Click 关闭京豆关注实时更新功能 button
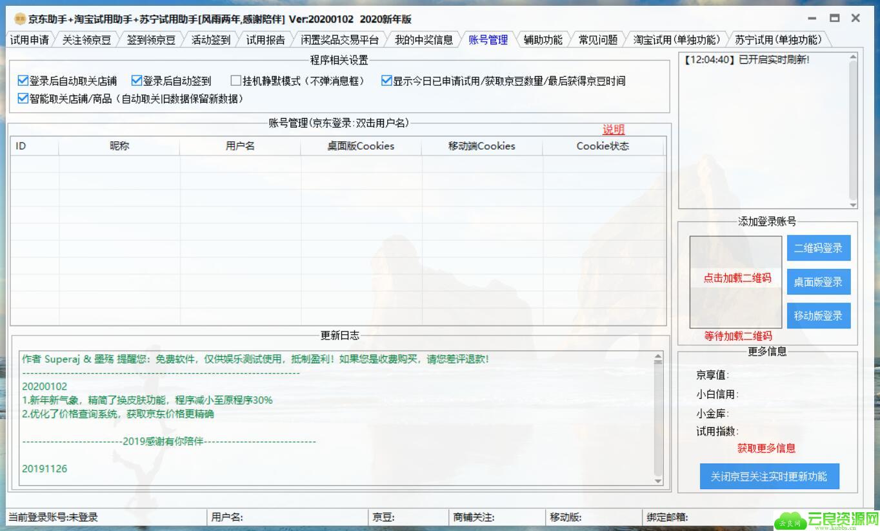The height and width of the screenshot is (531, 880). [x=769, y=476]
